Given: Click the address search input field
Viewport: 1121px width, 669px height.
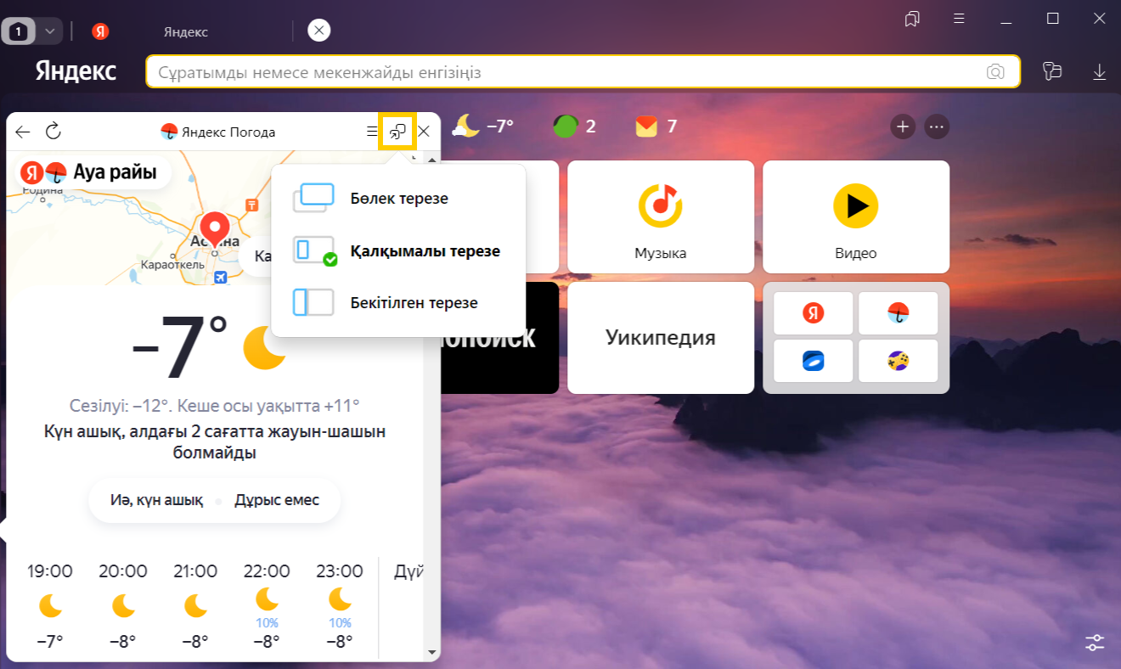Looking at the screenshot, I should pos(560,72).
